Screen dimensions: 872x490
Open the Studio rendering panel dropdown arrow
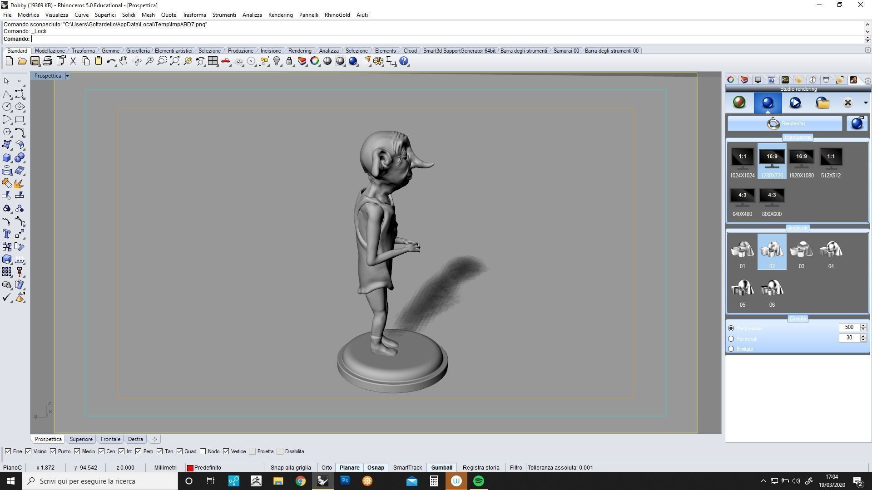point(865,103)
